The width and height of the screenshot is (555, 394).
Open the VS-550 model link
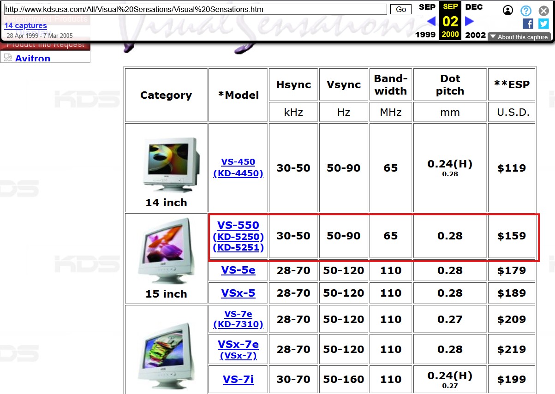coord(238,225)
